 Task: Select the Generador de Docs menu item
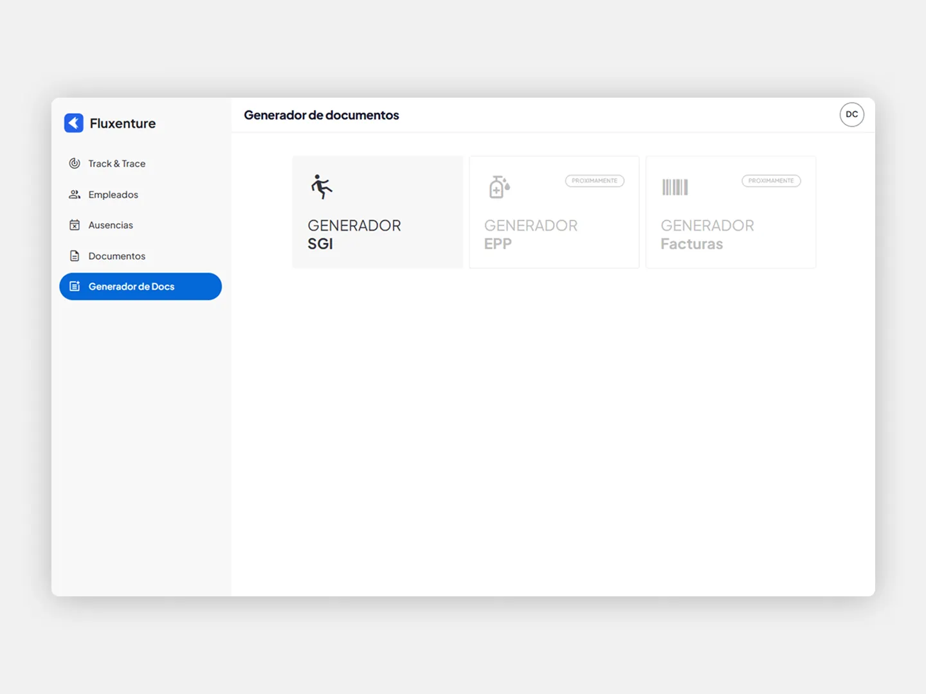140,286
